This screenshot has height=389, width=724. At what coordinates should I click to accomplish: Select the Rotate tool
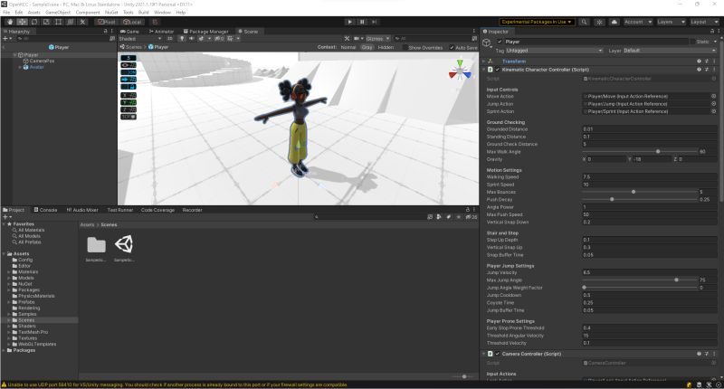coord(34,22)
